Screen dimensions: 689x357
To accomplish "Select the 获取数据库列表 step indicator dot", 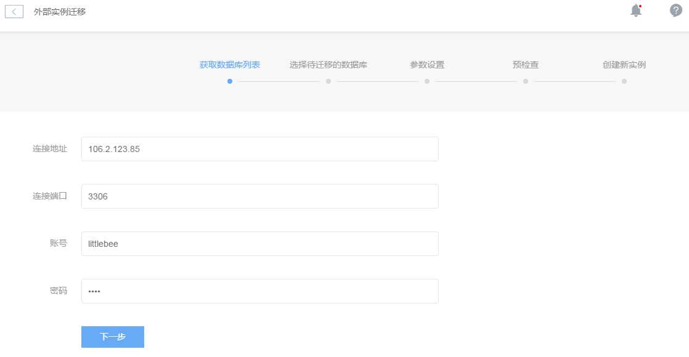I will tap(230, 81).
